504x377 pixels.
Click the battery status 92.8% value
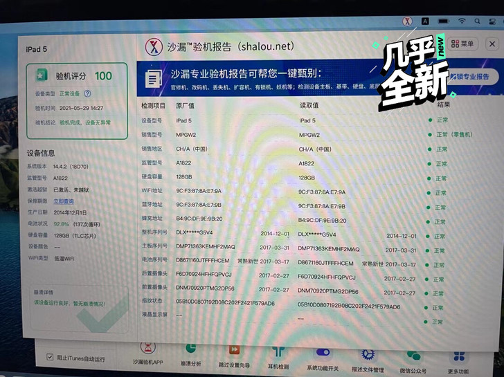(x=61, y=224)
